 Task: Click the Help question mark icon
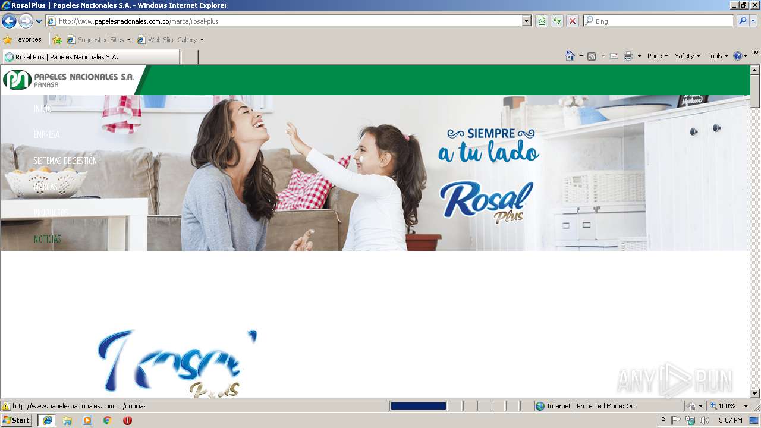point(738,56)
